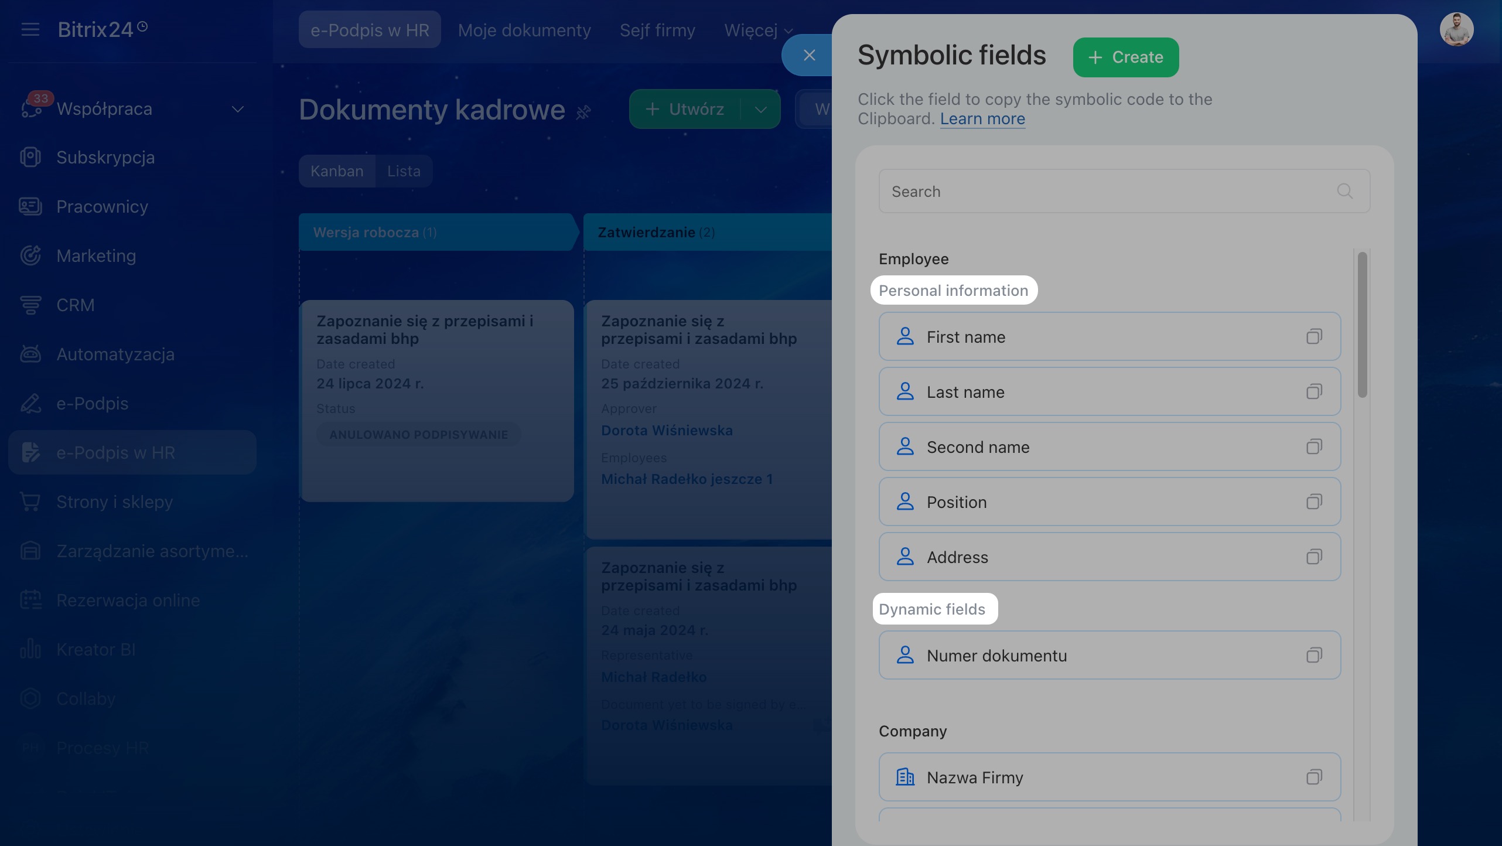Open the hamburger menu icon
1502x846 pixels.
30,29
